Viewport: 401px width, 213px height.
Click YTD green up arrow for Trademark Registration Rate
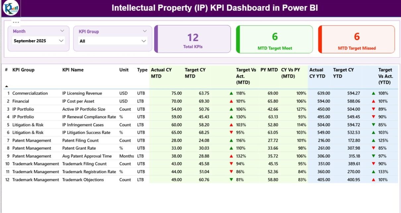373,172
